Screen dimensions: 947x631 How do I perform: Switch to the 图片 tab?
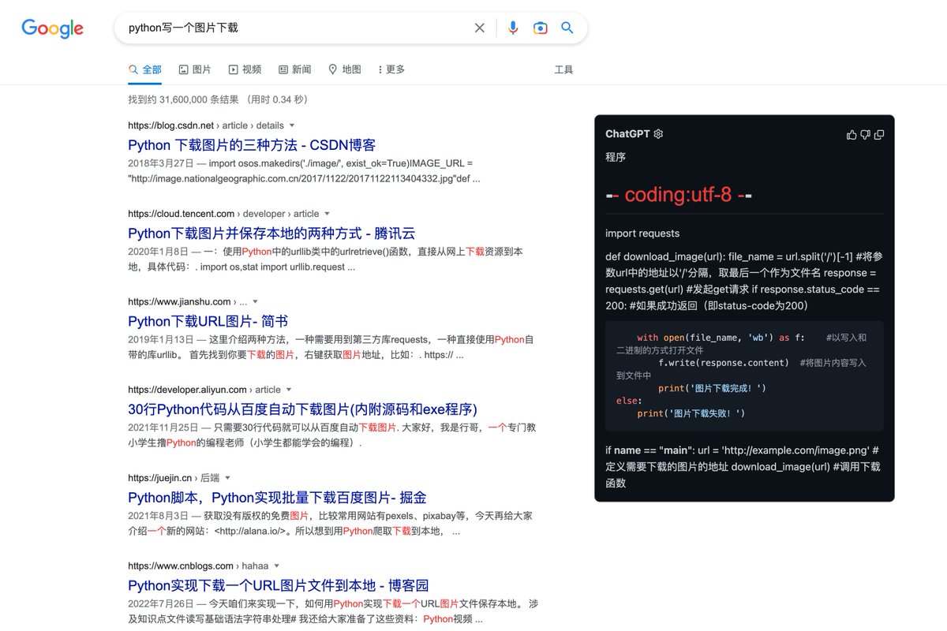[195, 69]
